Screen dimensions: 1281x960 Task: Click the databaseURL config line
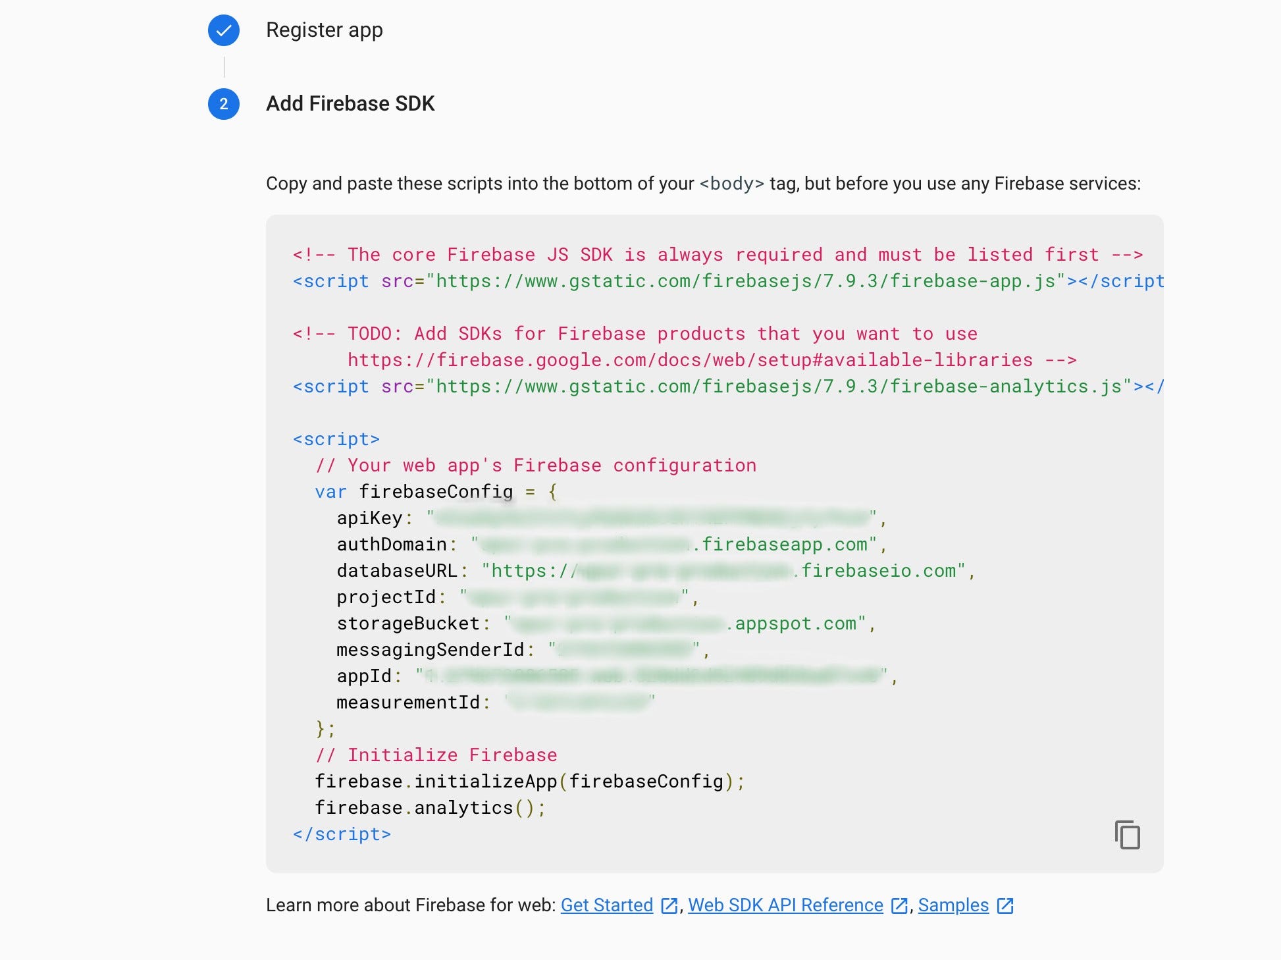656,571
